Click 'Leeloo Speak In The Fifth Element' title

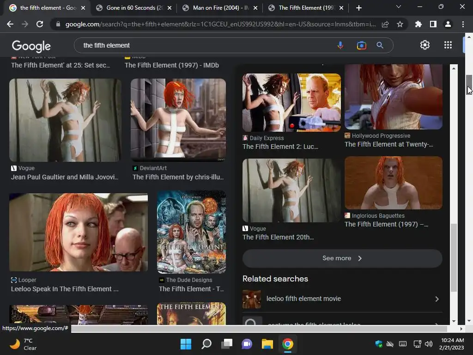65,289
